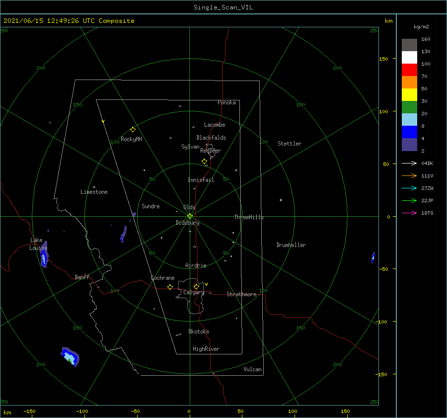The height and width of the screenshot is (418, 447).
Task: Select the yellow diamond marker inside Calgary
Action: click(196, 286)
